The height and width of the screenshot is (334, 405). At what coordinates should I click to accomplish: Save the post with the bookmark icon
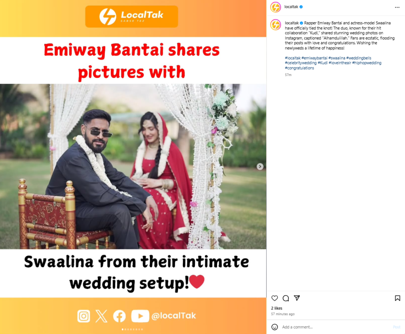[x=397, y=298]
